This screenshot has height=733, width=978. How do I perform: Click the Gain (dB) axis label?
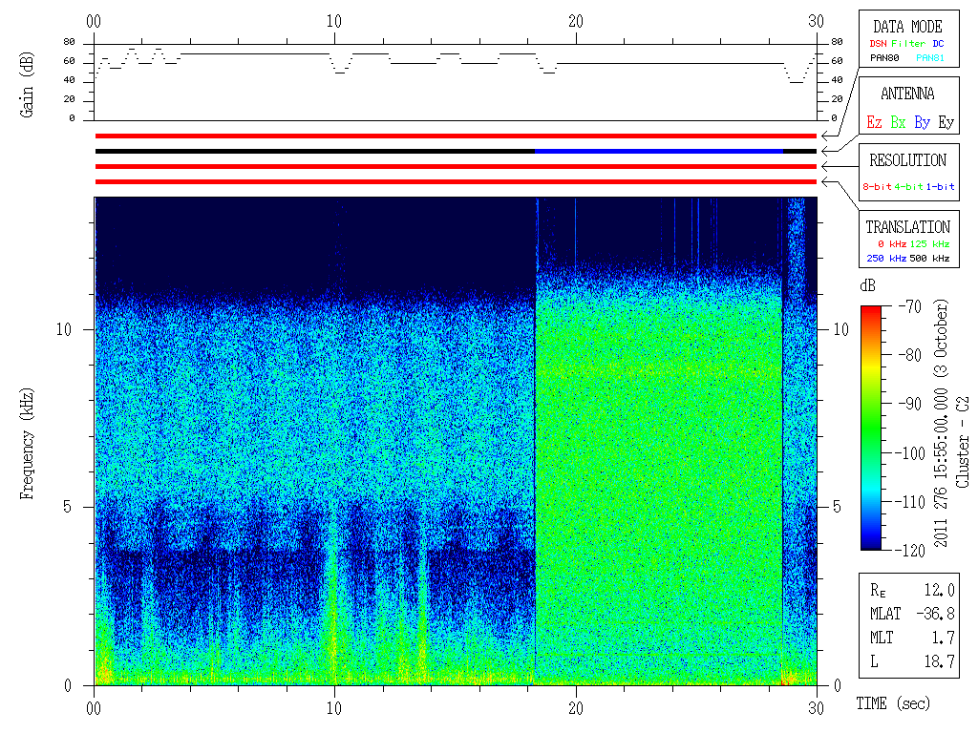click(27, 85)
